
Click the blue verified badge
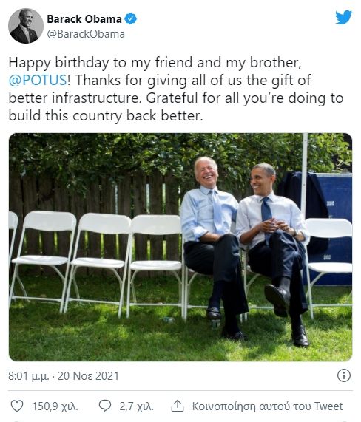(x=131, y=18)
